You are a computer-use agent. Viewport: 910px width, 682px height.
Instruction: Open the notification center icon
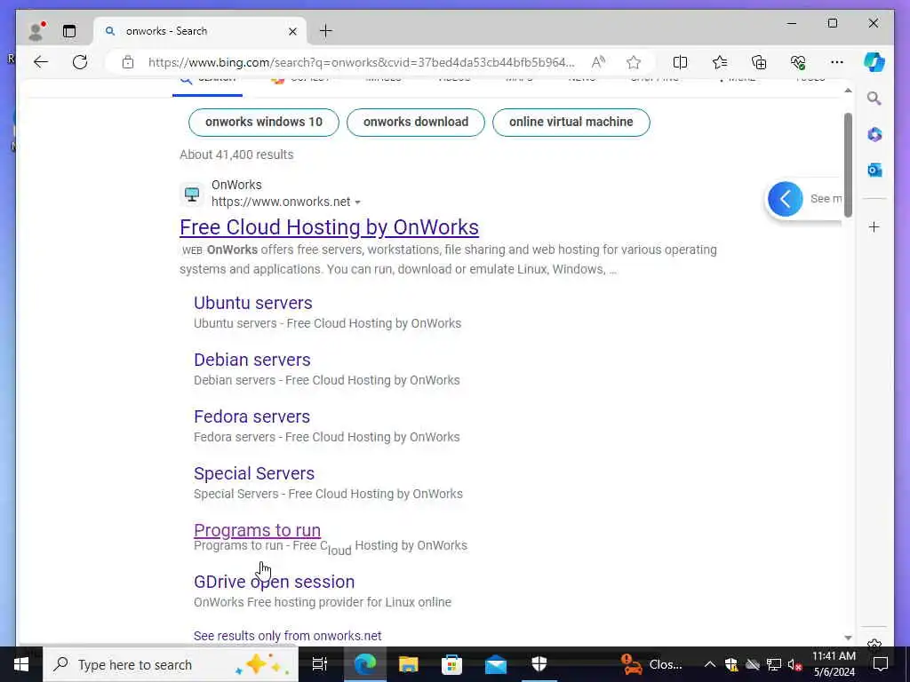pos(881,664)
